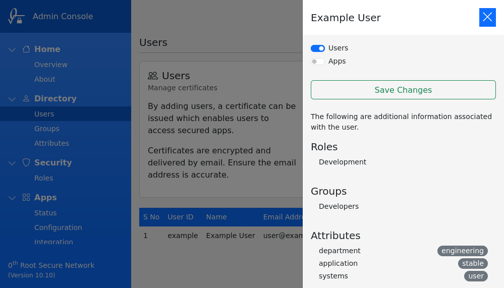
Task: Collapse the Directory section chevron
Action: 12,99
